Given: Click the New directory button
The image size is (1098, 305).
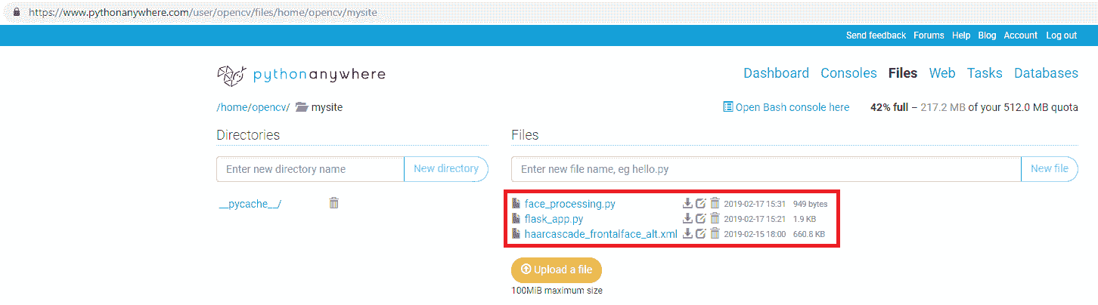Looking at the screenshot, I should 446,169.
